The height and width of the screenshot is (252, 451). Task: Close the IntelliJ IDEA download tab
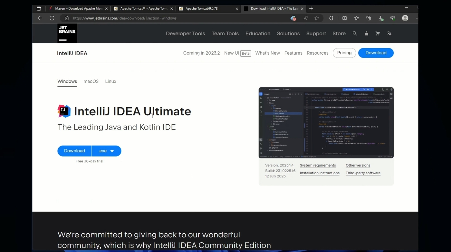pyautogui.click(x=302, y=9)
